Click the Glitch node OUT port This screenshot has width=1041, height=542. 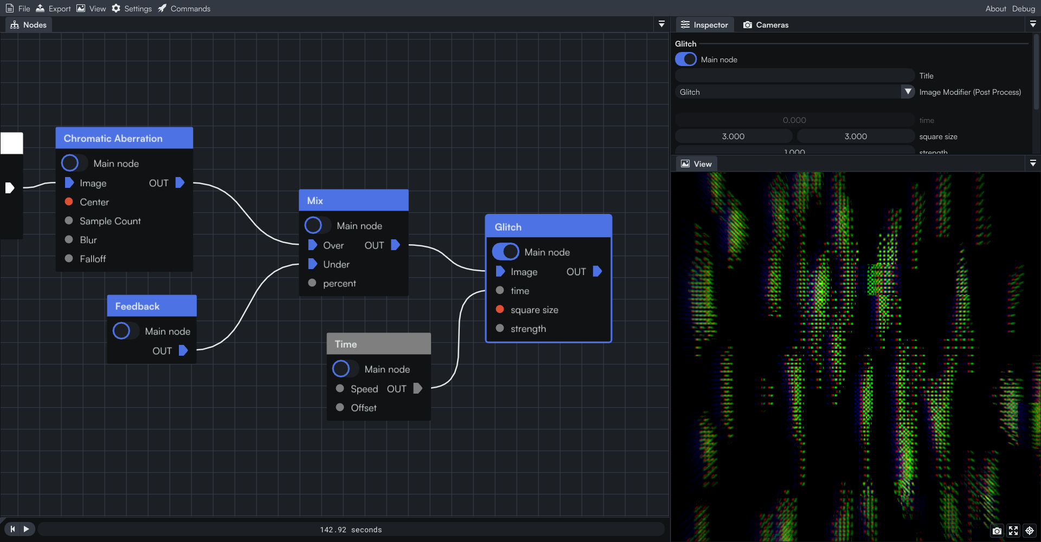[597, 272]
